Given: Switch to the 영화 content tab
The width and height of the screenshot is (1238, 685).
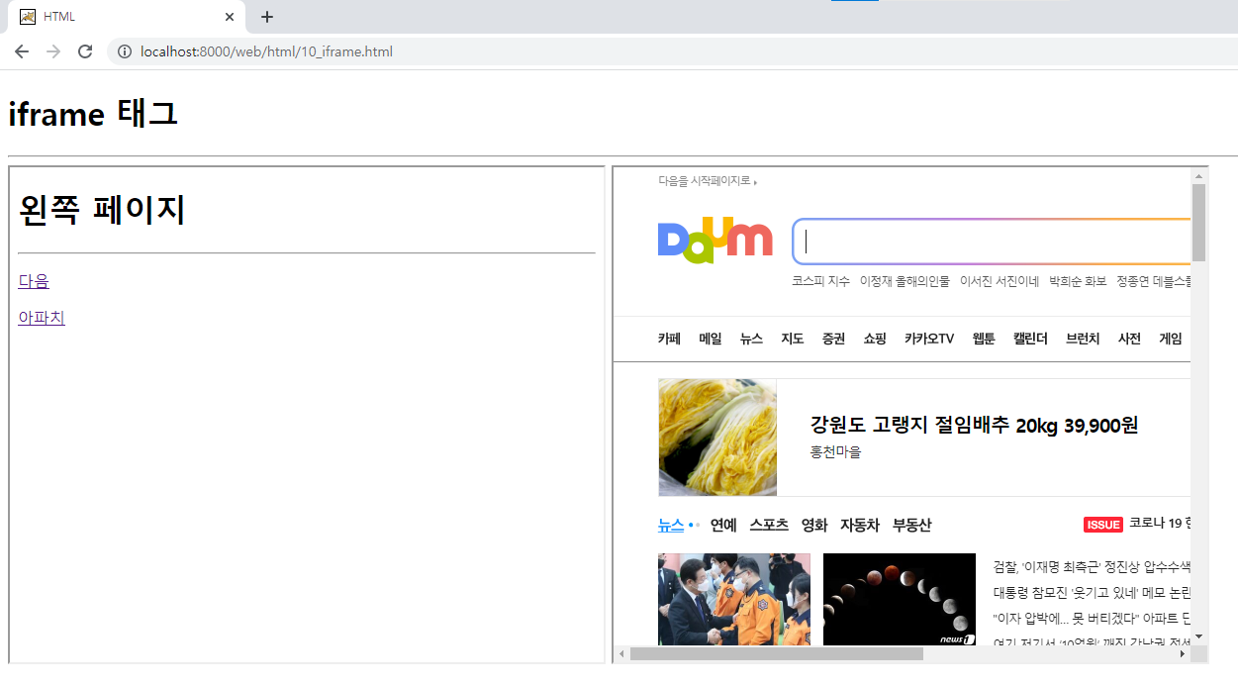Looking at the screenshot, I should 814,525.
